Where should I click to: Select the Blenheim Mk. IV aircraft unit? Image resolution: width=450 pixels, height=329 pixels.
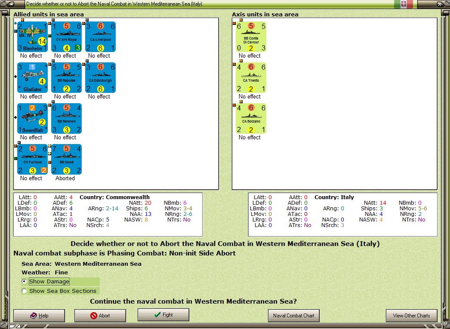point(32,37)
